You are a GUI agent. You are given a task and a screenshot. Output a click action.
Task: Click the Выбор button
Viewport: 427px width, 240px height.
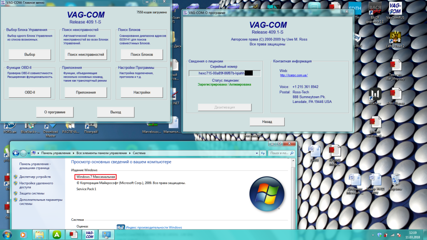tap(30, 55)
